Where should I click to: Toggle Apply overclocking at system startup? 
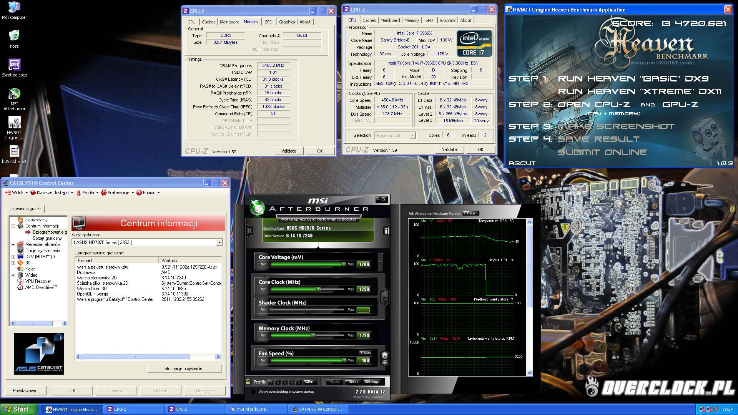(253, 392)
